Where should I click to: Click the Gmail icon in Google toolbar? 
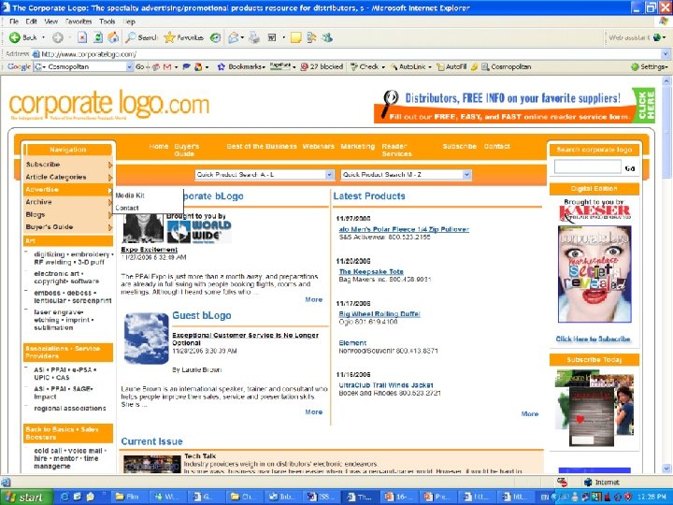(167, 67)
